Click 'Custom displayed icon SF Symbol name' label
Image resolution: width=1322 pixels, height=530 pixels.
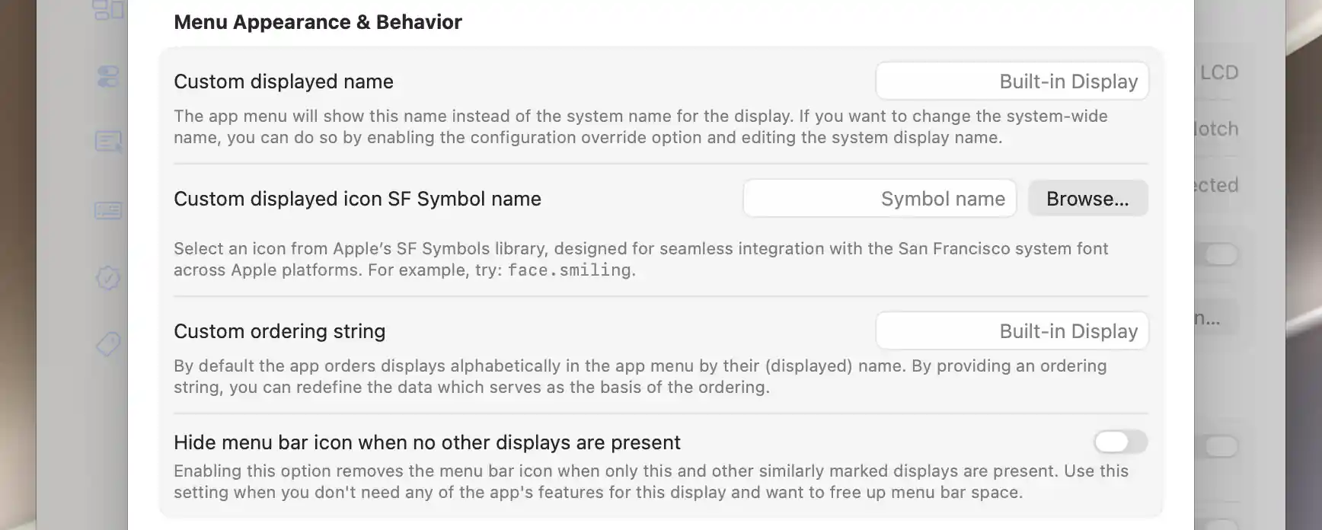tap(357, 199)
